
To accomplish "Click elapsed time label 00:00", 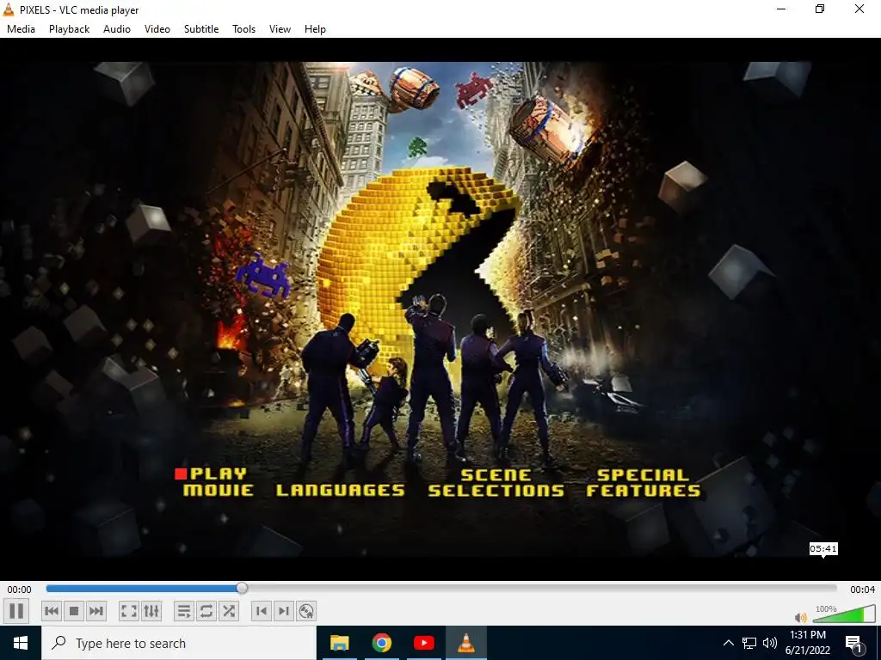I will [x=19, y=590].
